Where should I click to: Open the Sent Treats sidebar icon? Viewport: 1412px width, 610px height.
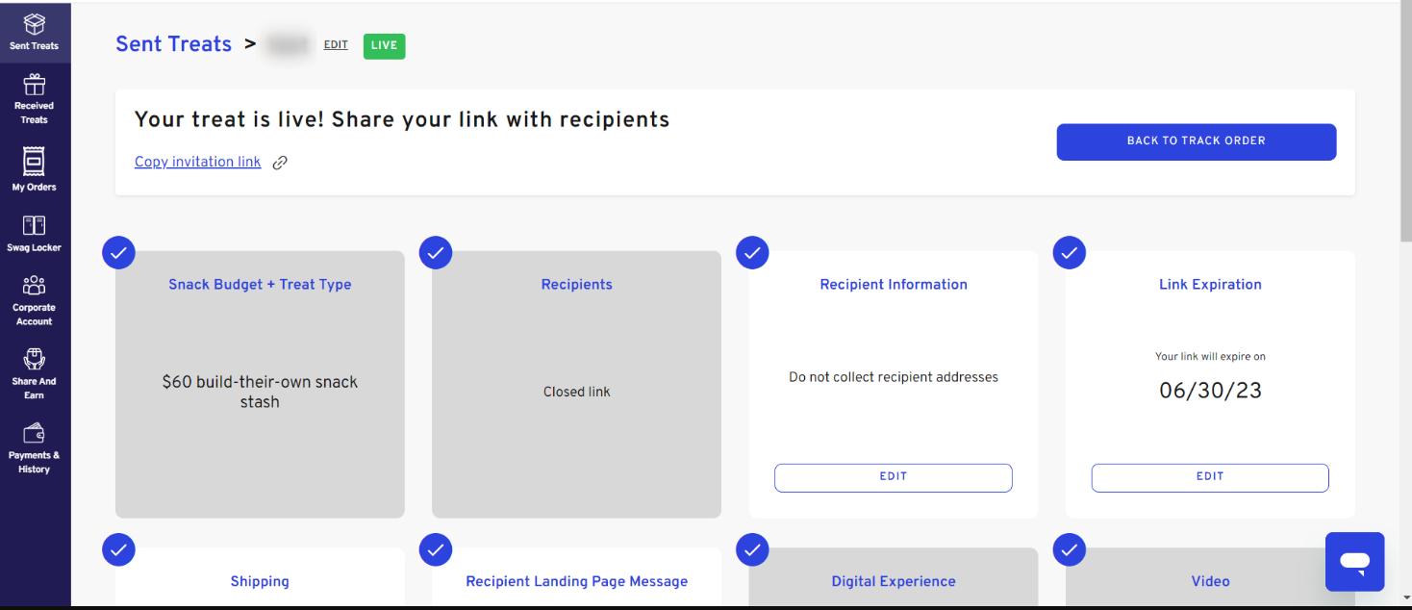tap(35, 24)
